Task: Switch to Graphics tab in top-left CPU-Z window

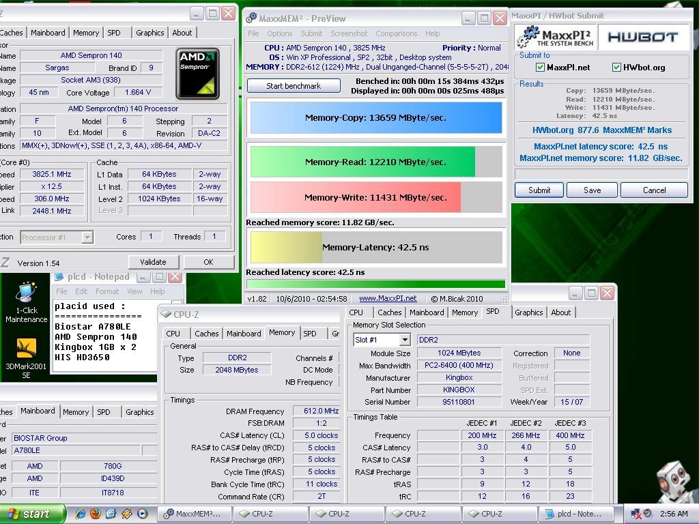Action: coord(149,33)
